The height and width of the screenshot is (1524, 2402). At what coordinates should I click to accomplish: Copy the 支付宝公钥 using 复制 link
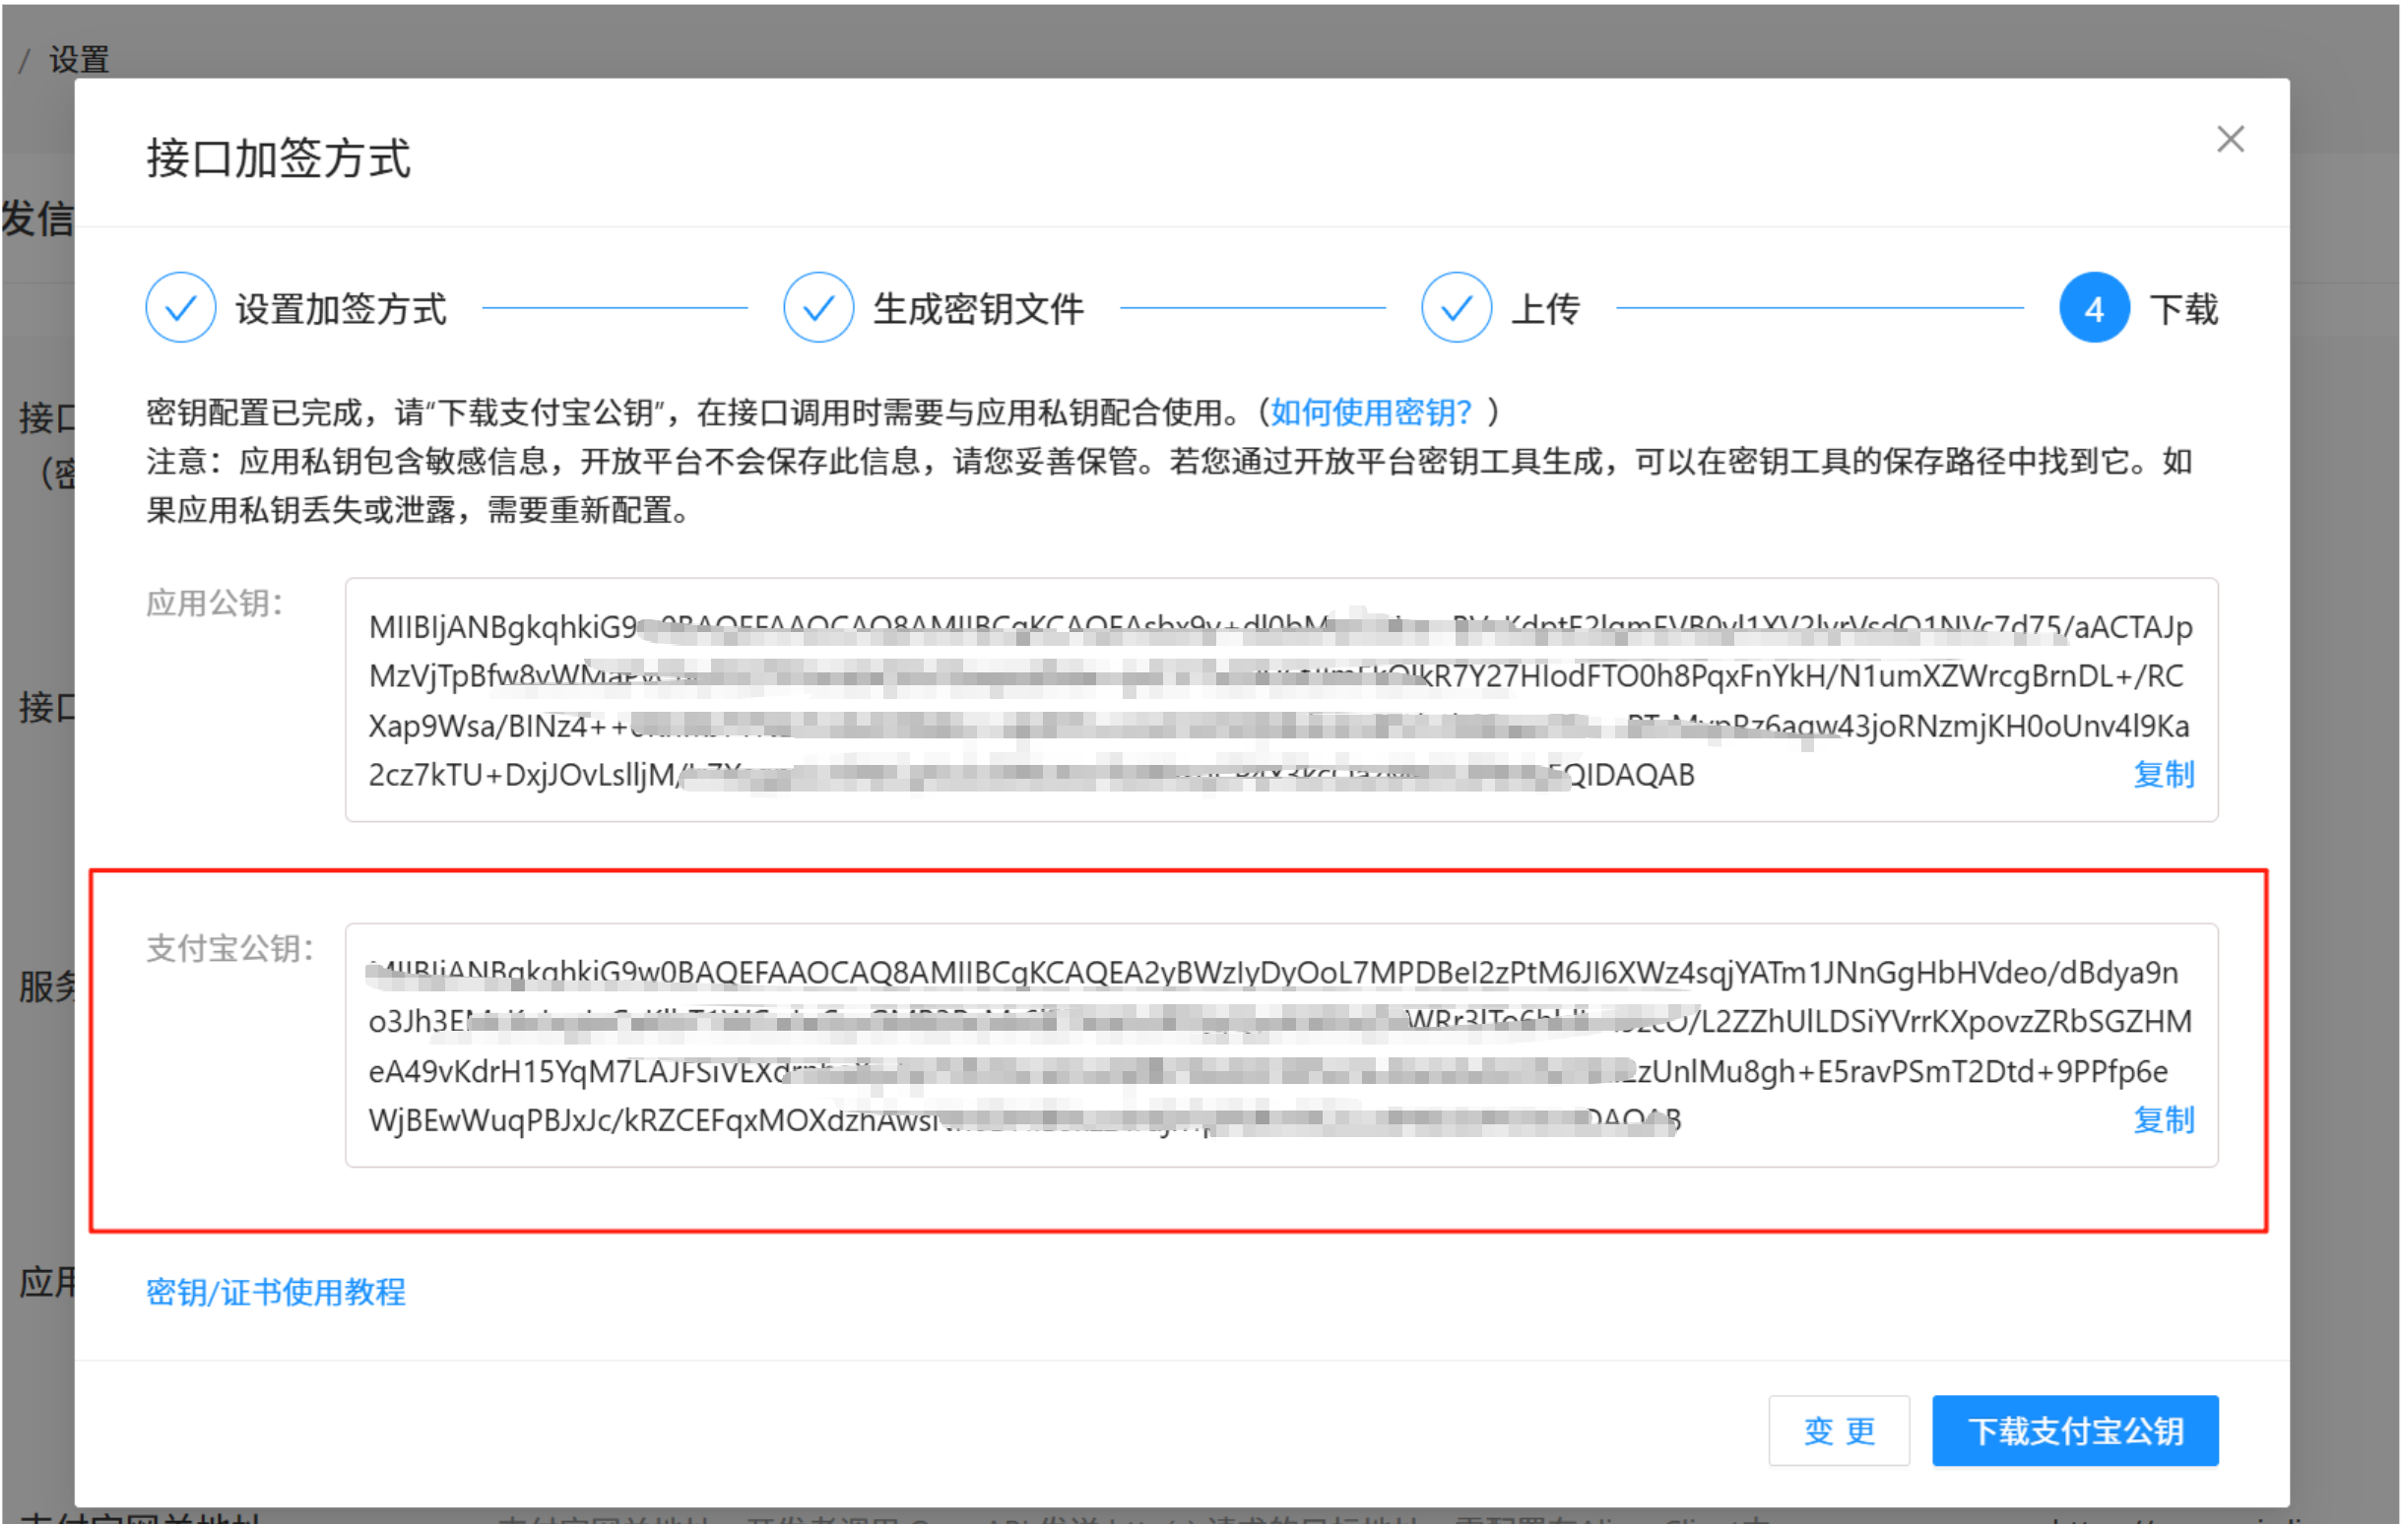2163,1120
